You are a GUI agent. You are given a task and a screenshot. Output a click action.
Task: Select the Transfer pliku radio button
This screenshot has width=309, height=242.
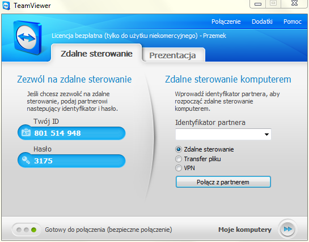coord(179,159)
